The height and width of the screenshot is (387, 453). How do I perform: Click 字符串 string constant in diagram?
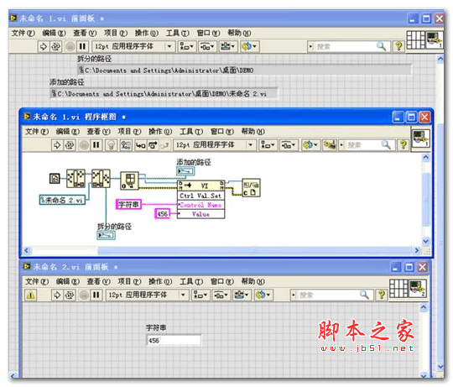click(x=128, y=204)
